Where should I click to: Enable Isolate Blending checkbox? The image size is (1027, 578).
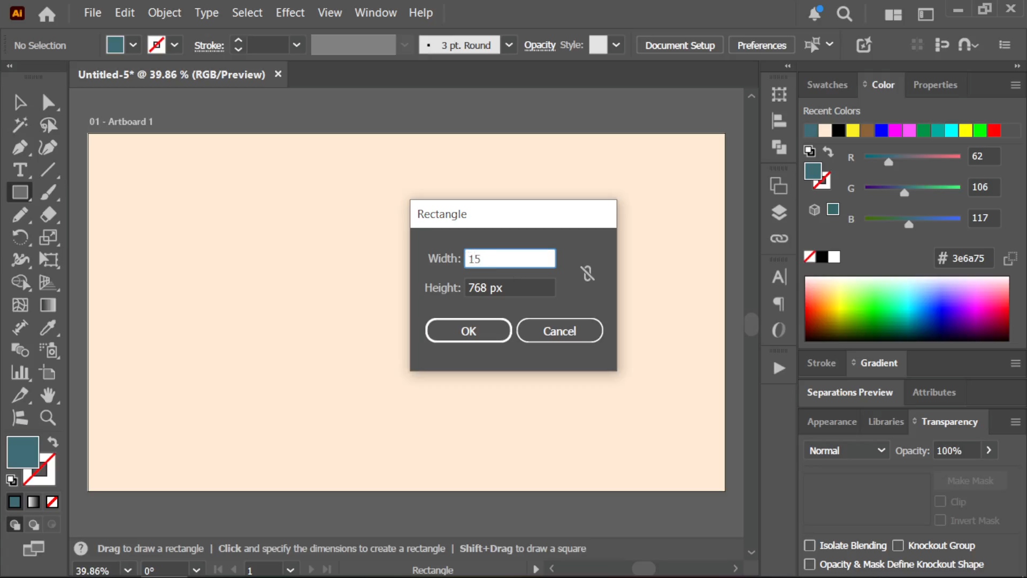pos(810,545)
